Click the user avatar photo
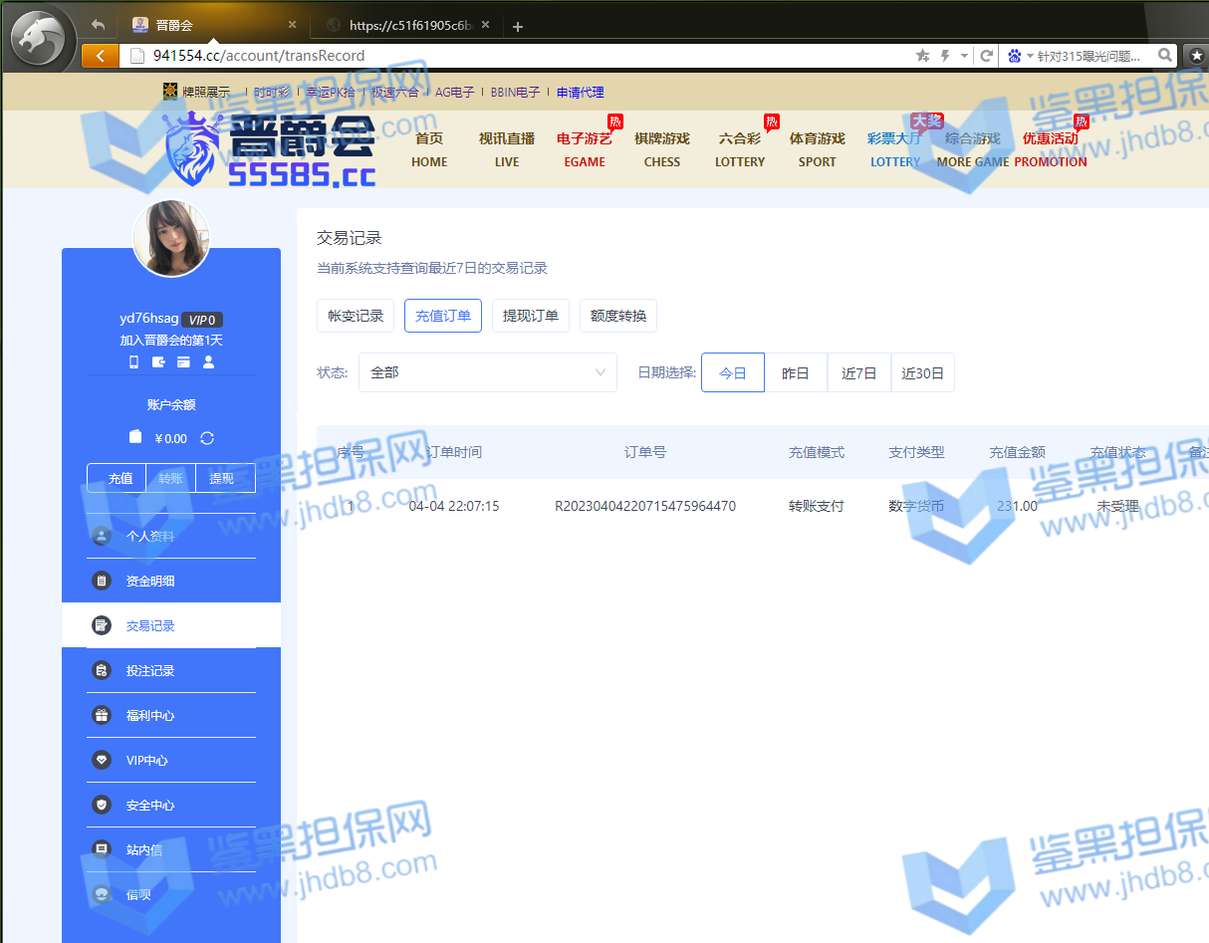The width and height of the screenshot is (1209, 943). pos(171,239)
